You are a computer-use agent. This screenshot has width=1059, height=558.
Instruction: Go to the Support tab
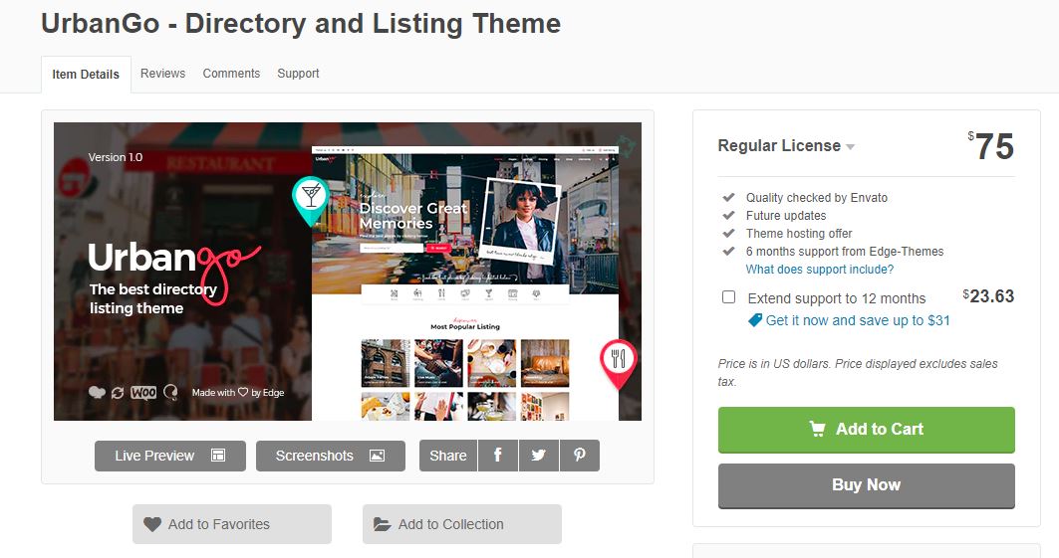298,74
